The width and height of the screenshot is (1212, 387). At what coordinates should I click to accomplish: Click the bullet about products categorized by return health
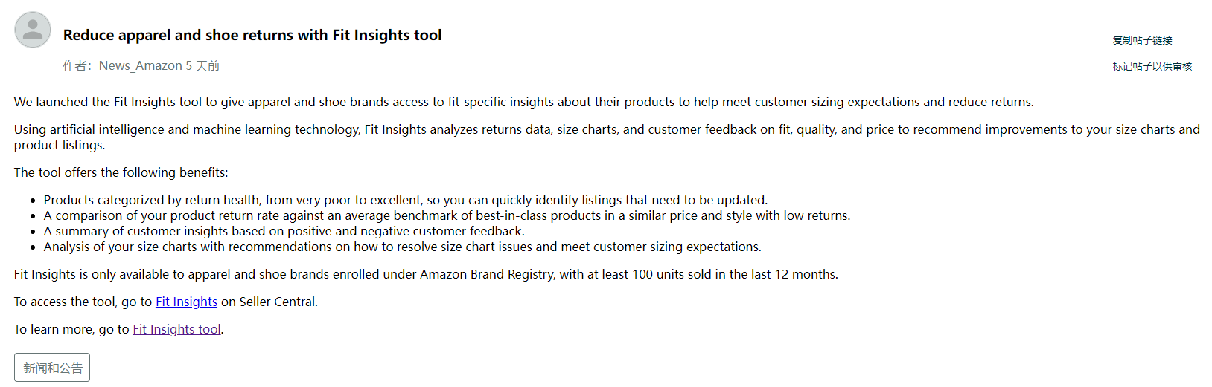coord(405,200)
